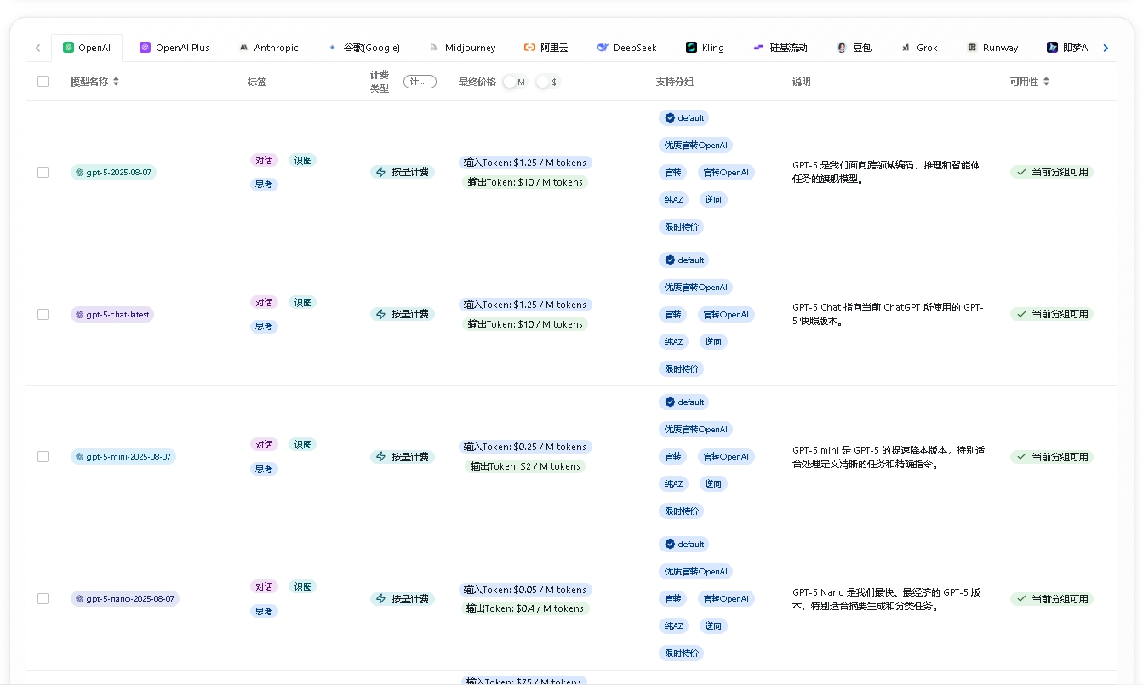Click the gpt-5-chat-latest model name chip
Viewport: 1143px width, 685px height.
(x=112, y=314)
